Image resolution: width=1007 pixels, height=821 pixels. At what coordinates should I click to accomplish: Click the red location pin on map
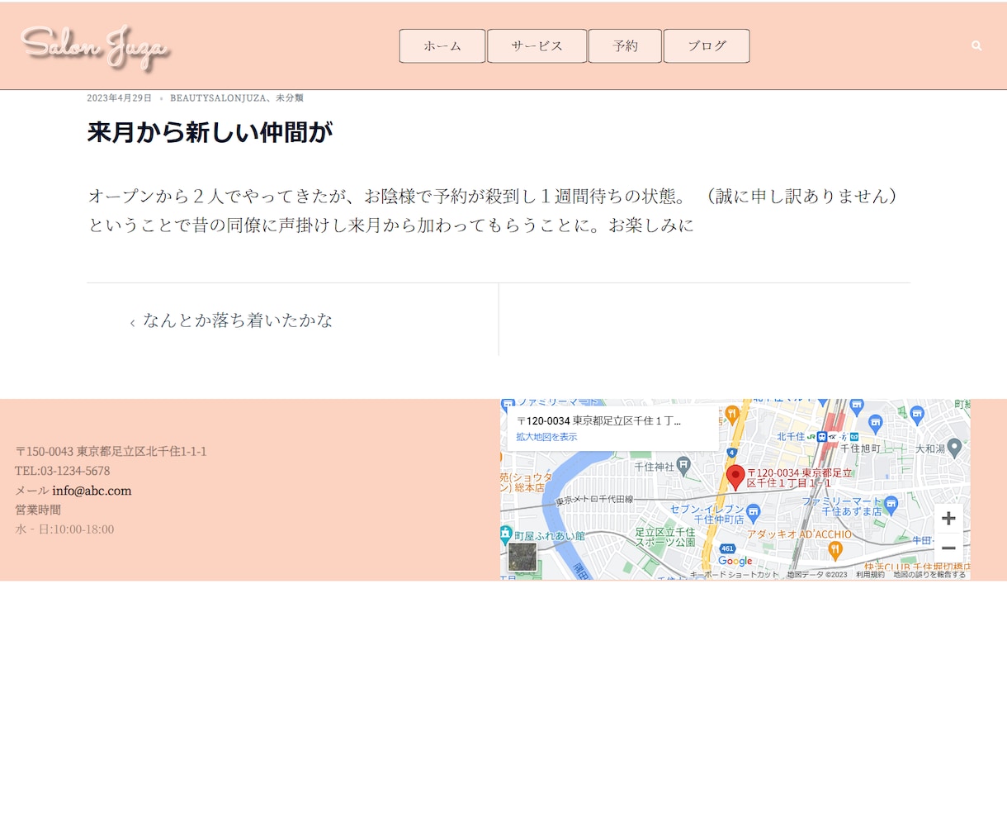click(735, 477)
